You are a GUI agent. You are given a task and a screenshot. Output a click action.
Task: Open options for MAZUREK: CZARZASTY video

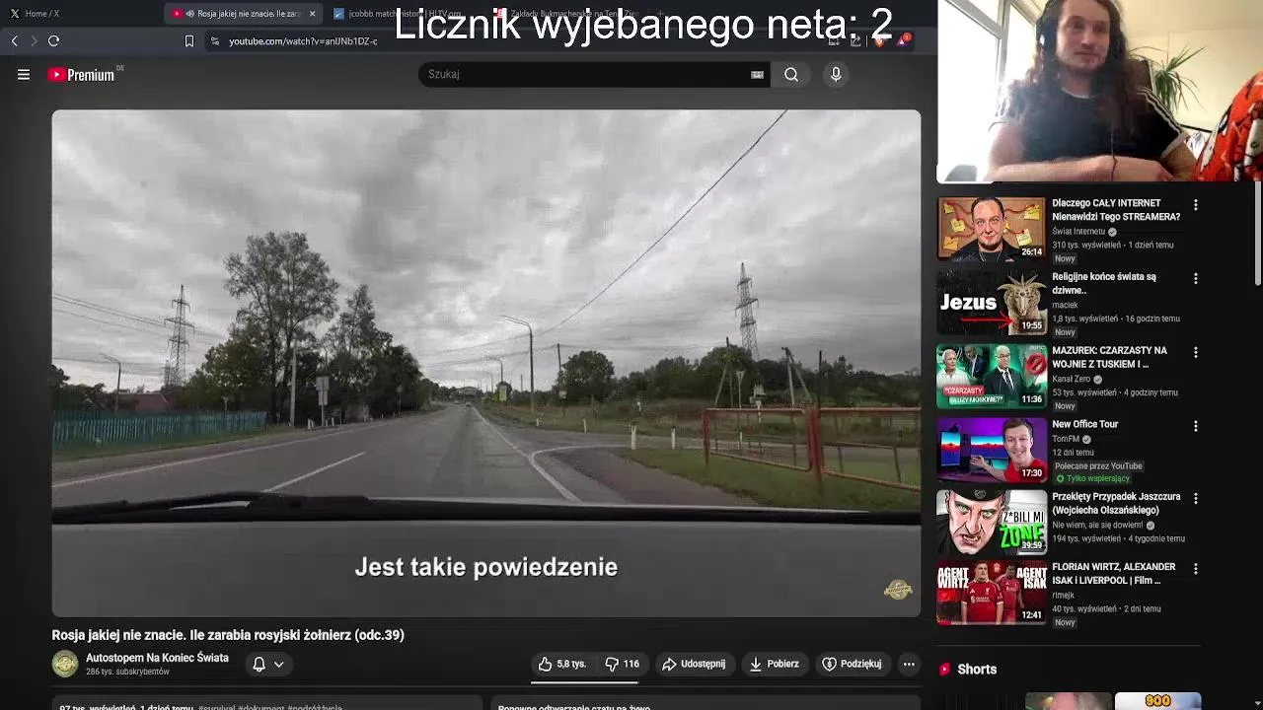(x=1196, y=352)
